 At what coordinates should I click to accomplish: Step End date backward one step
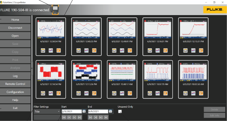pos(95,117)
